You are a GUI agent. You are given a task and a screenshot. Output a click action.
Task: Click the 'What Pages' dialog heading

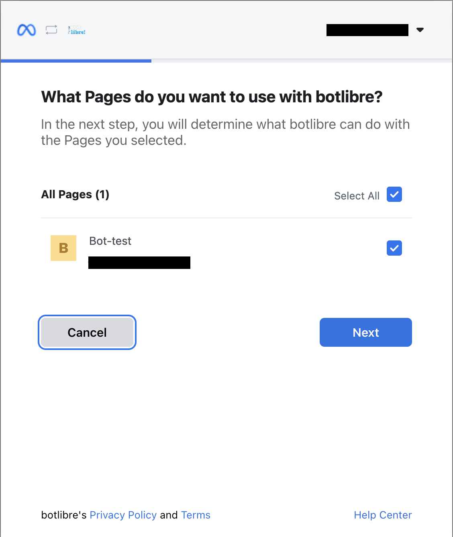(x=212, y=97)
